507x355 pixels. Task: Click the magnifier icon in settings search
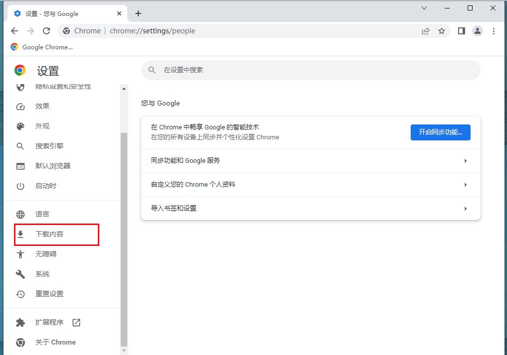click(x=152, y=70)
